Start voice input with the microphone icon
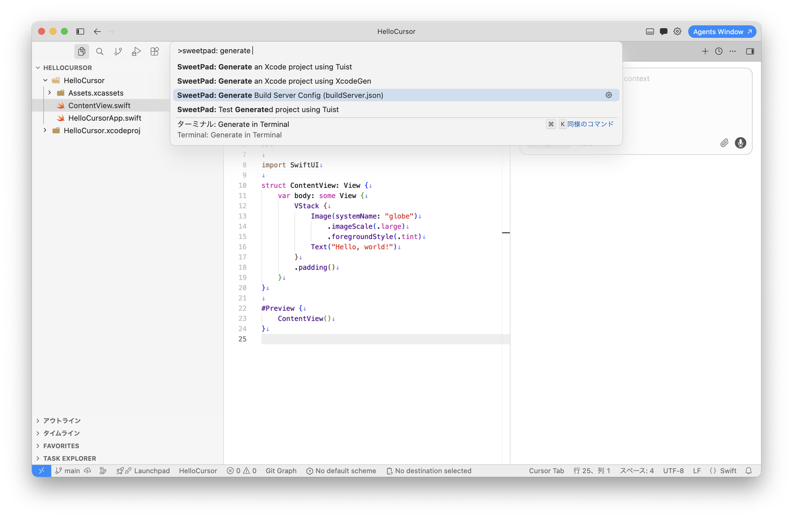793x519 pixels. coord(741,143)
